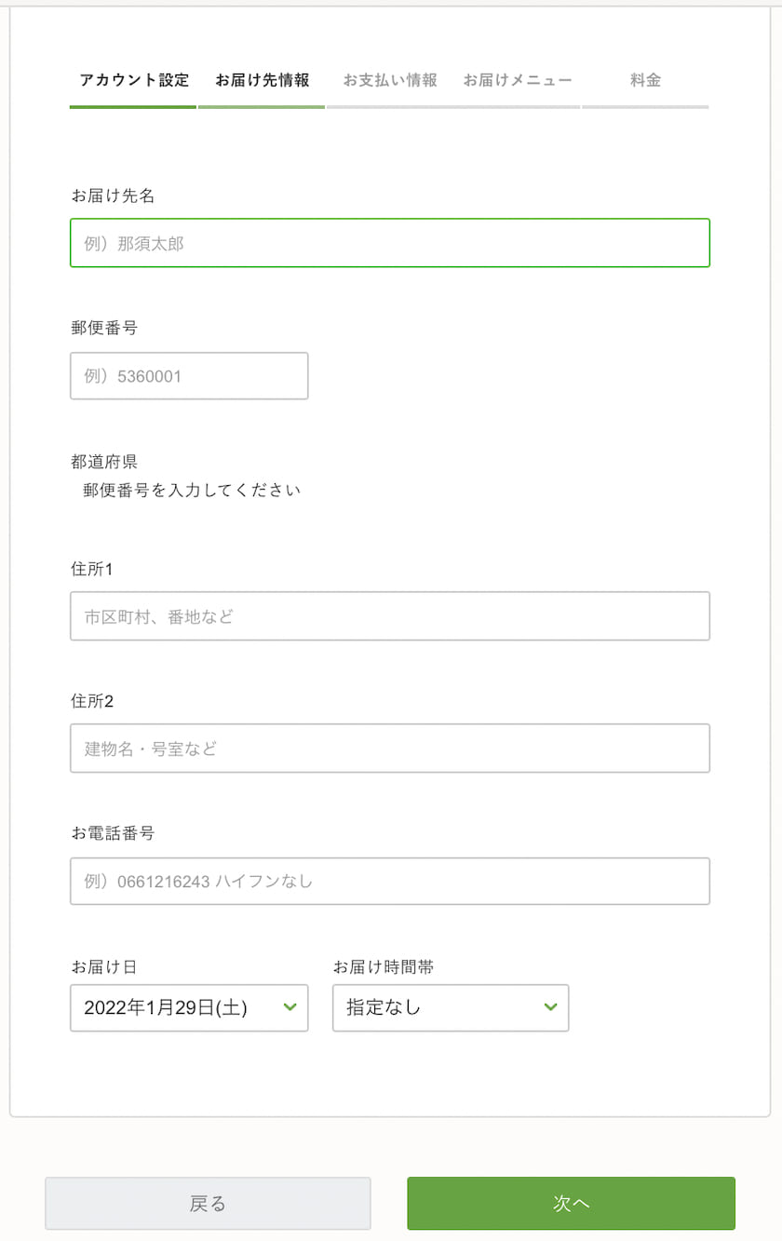Click the green 次へ button

571,1203
